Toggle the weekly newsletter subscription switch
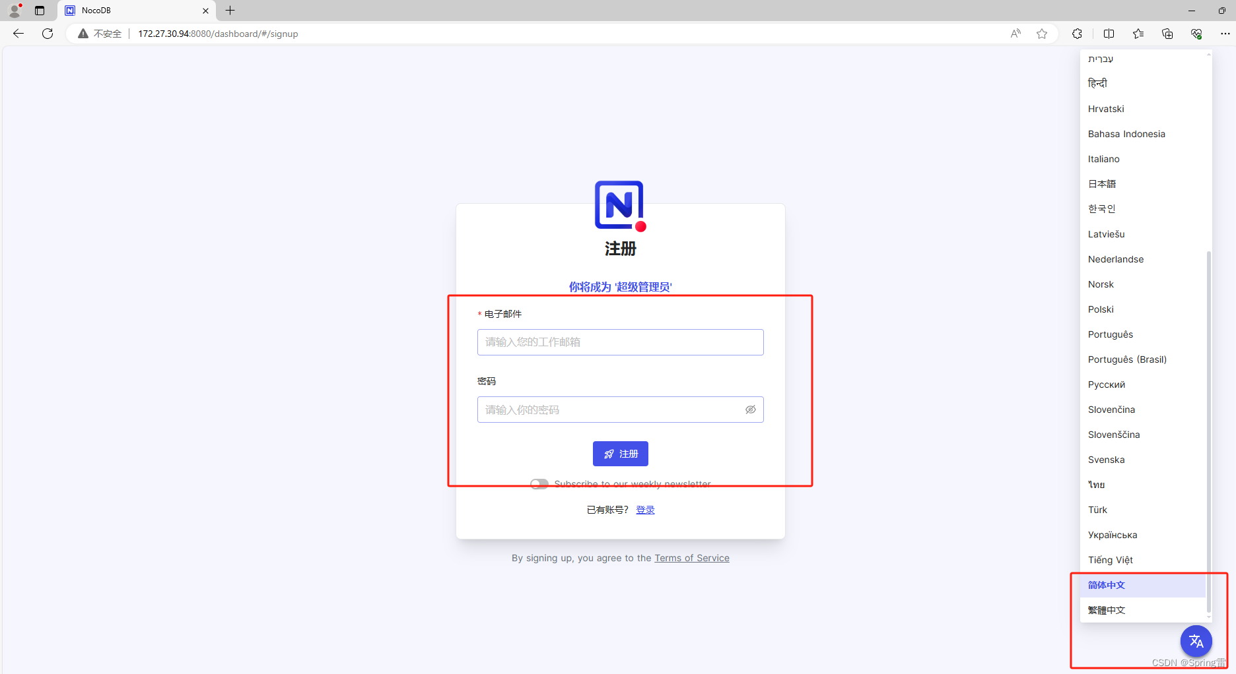This screenshot has width=1236, height=674. click(539, 484)
